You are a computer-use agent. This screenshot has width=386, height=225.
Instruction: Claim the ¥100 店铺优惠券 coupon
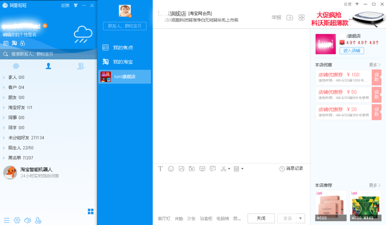pyautogui.click(x=376, y=77)
